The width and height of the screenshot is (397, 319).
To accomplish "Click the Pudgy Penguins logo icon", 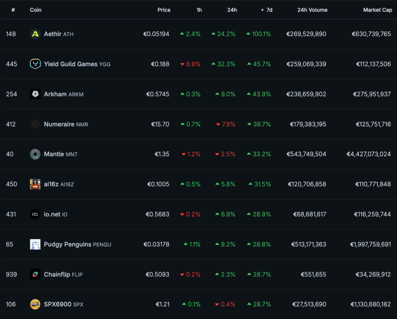I will 35,244.
